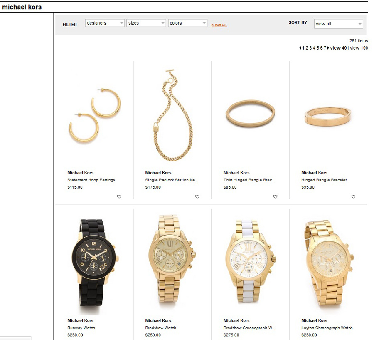
Task: Go to previous page with left arrow
Action: coord(300,48)
